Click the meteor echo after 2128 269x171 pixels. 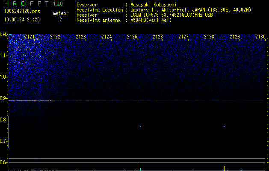click(224, 127)
